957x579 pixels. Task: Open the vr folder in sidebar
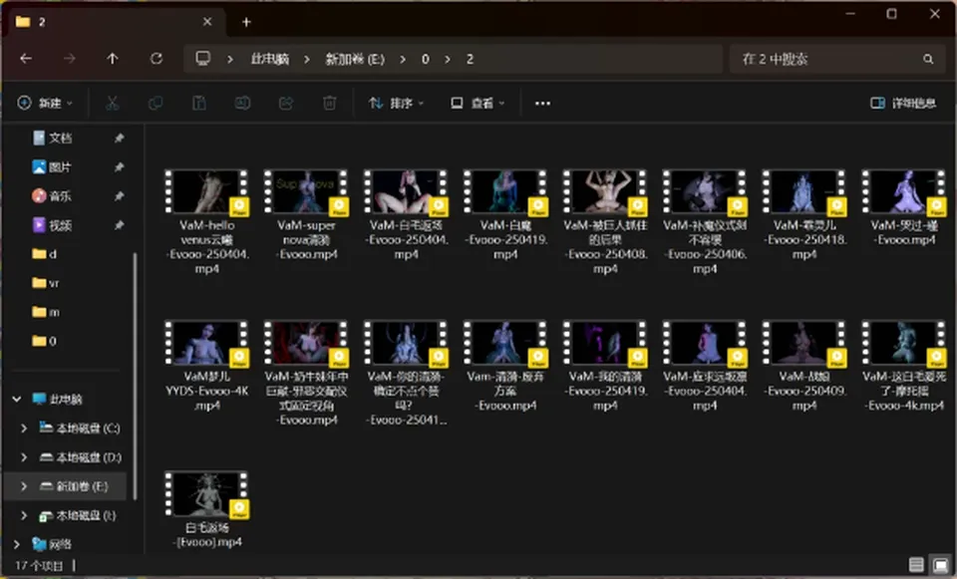pyautogui.click(x=46, y=283)
